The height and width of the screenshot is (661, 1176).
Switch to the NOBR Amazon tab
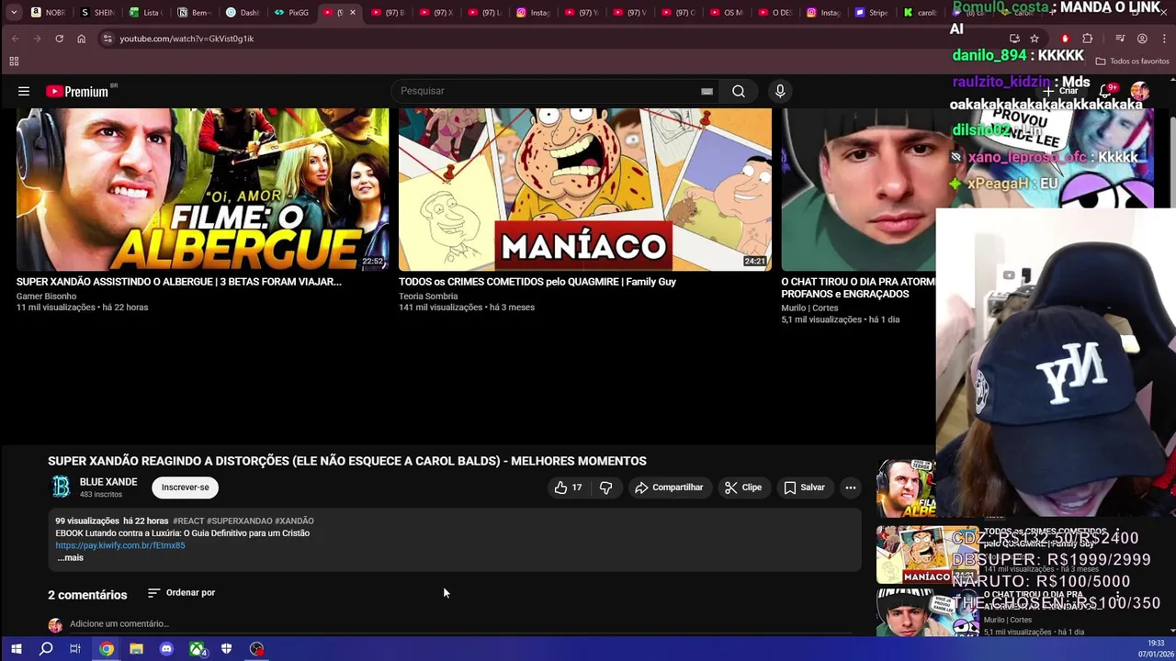pyautogui.click(x=48, y=13)
